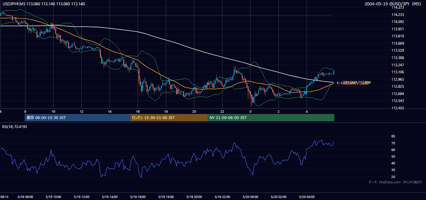Click the 06:15 bottom time label
The width and height of the screenshot is (426, 200).
(x=4, y=197)
